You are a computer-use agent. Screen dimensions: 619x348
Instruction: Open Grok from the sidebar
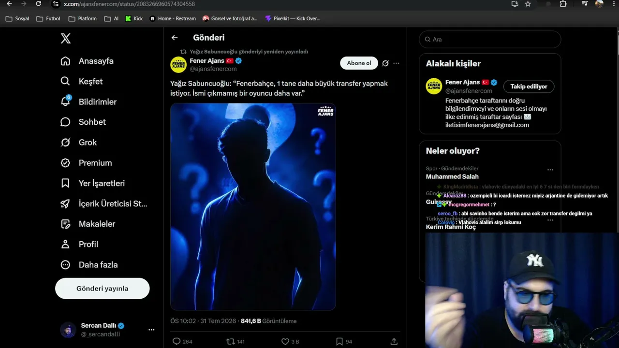tap(78, 142)
